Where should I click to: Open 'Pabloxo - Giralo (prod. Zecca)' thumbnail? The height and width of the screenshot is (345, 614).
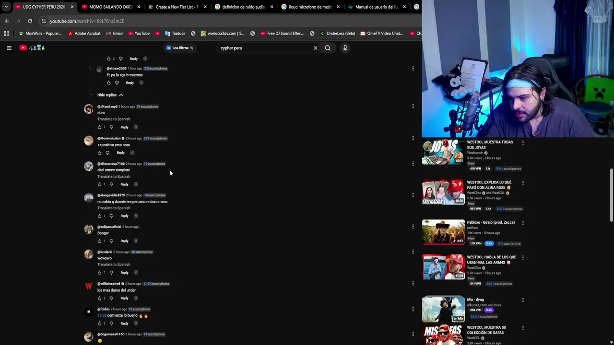point(443,232)
